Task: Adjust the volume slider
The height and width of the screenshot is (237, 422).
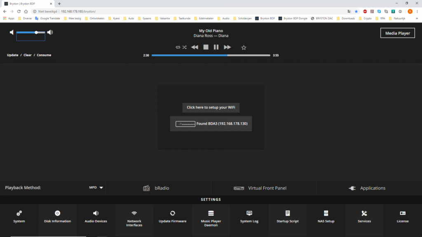Action: pos(30,33)
